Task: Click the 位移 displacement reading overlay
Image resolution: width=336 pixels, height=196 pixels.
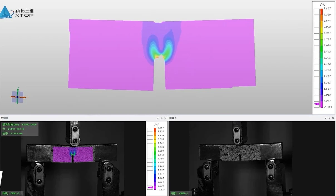Action: [13, 134]
